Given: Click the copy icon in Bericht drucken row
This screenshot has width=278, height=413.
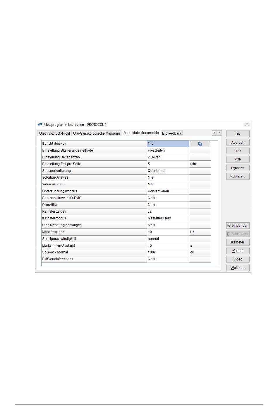Looking at the screenshot, I should pyautogui.click(x=200, y=144).
